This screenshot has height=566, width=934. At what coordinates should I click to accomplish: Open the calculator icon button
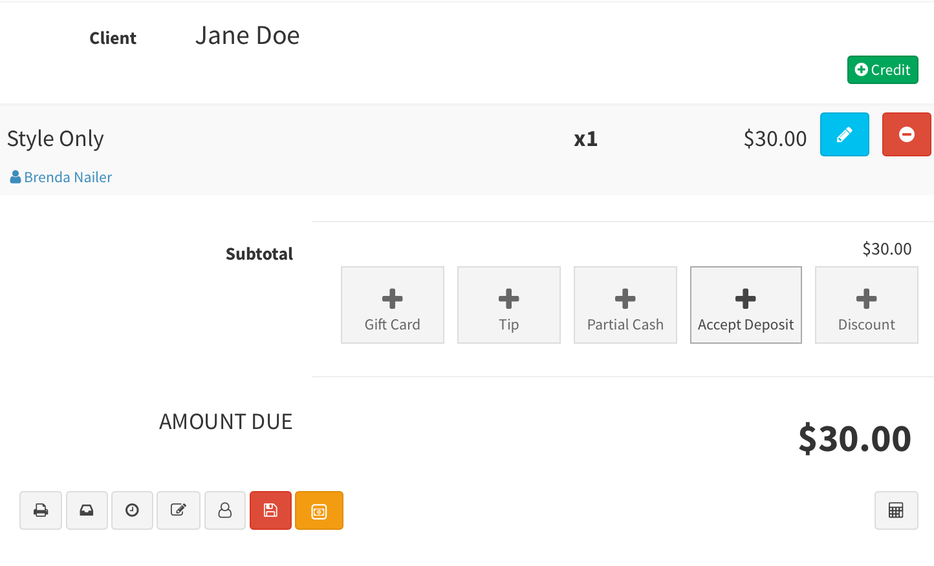896,510
